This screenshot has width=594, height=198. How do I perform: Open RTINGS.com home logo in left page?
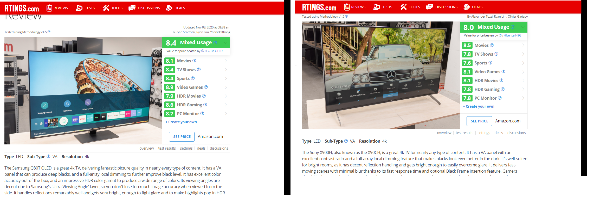click(22, 8)
